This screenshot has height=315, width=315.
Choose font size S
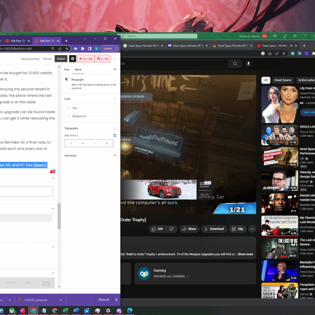[x=71, y=143]
